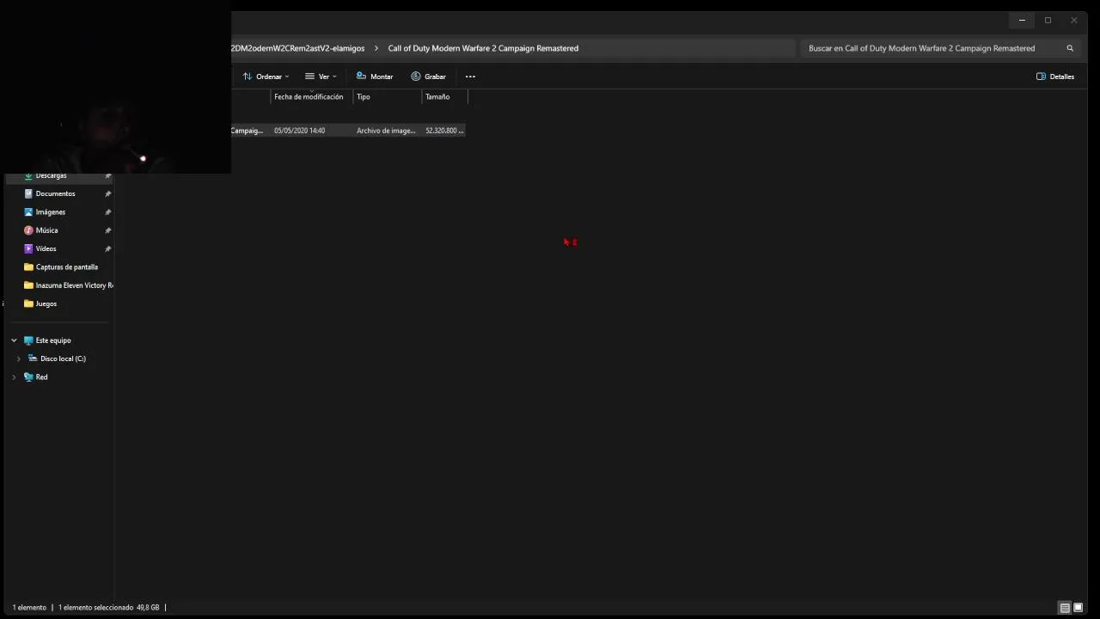
Task: Click the pin icon next to Música
Action: click(108, 230)
